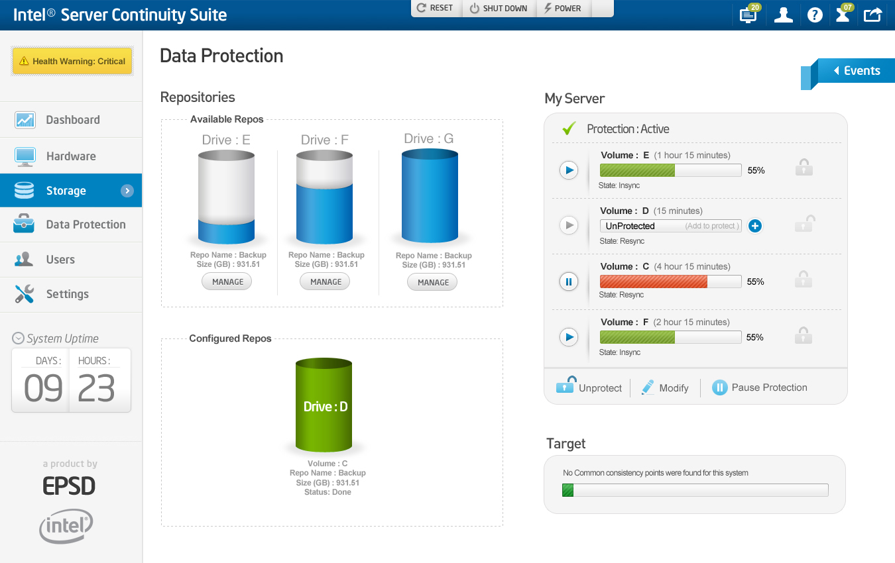Click the Dashboard chart icon
Screen dimensions: 895x563
[x=25, y=120]
